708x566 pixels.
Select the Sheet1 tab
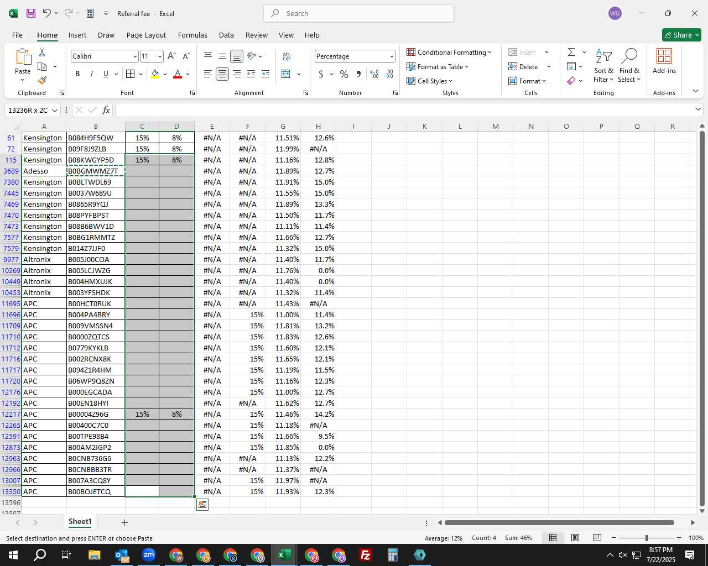(80, 522)
